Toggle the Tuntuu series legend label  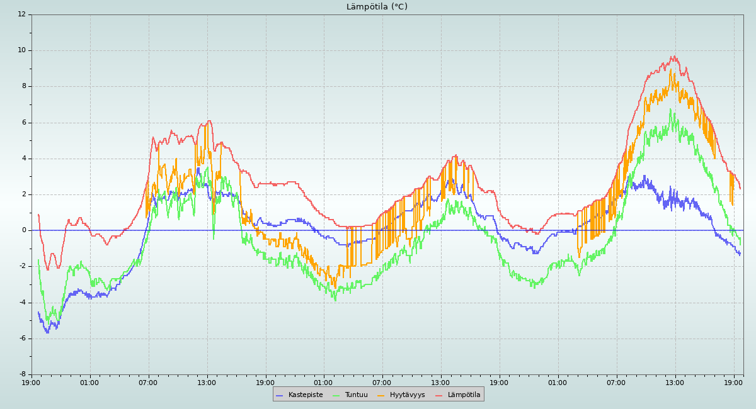[x=356, y=395]
